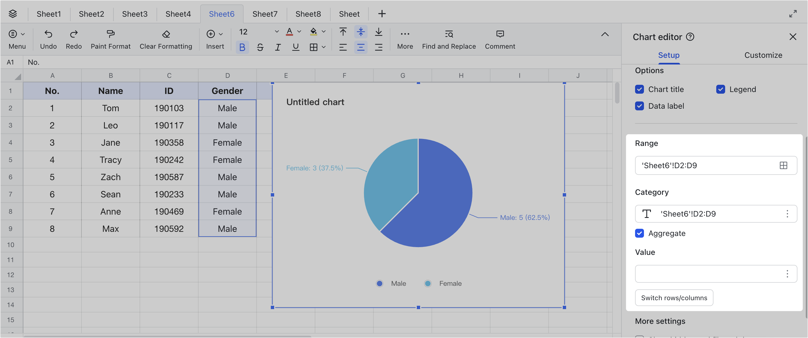Uncheck the Chart title checkbox
This screenshot has width=808, height=338.
coord(639,89)
